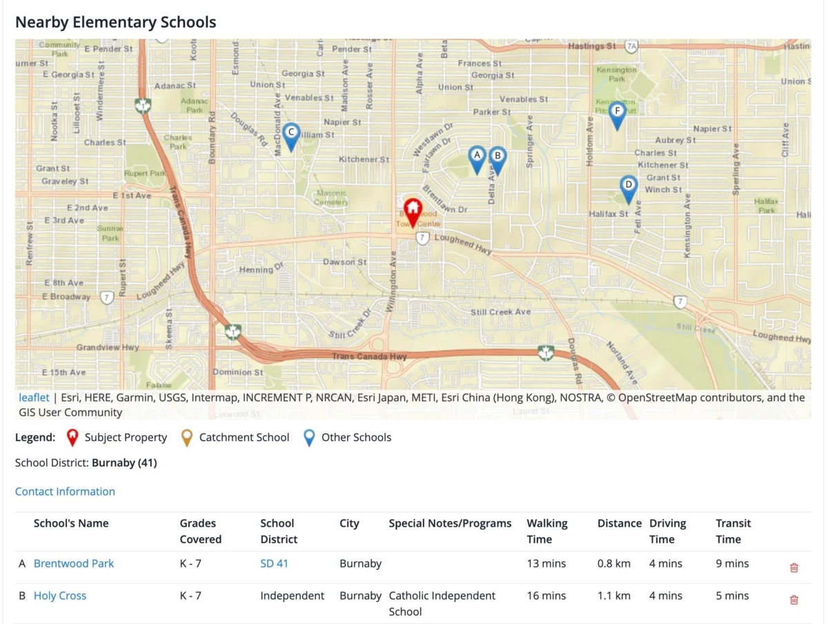Image resolution: width=828 pixels, height=624 pixels.
Task: Click the Subject Property legend pin
Action: [x=72, y=436]
